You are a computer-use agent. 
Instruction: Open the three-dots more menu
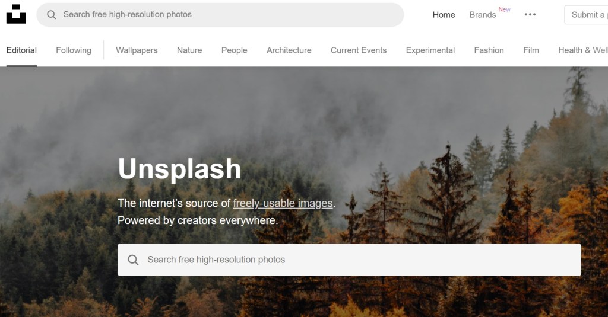[530, 15]
